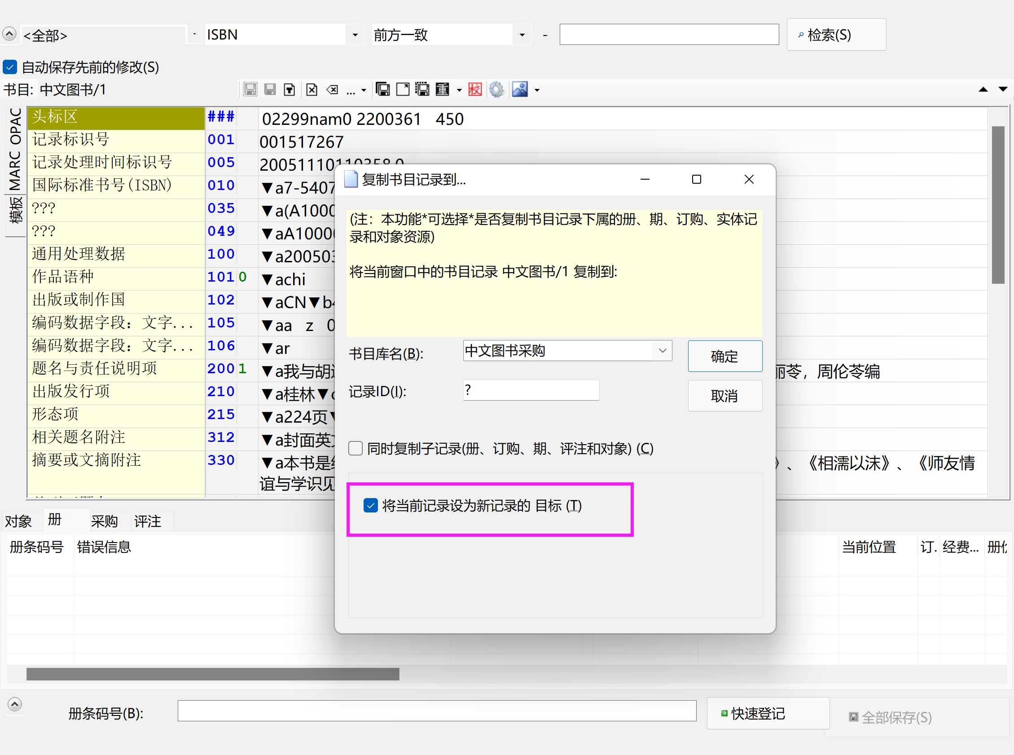1014x755 pixels.
Task: Open the 前方一致 match mode dropdown
Action: pos(522,35)
